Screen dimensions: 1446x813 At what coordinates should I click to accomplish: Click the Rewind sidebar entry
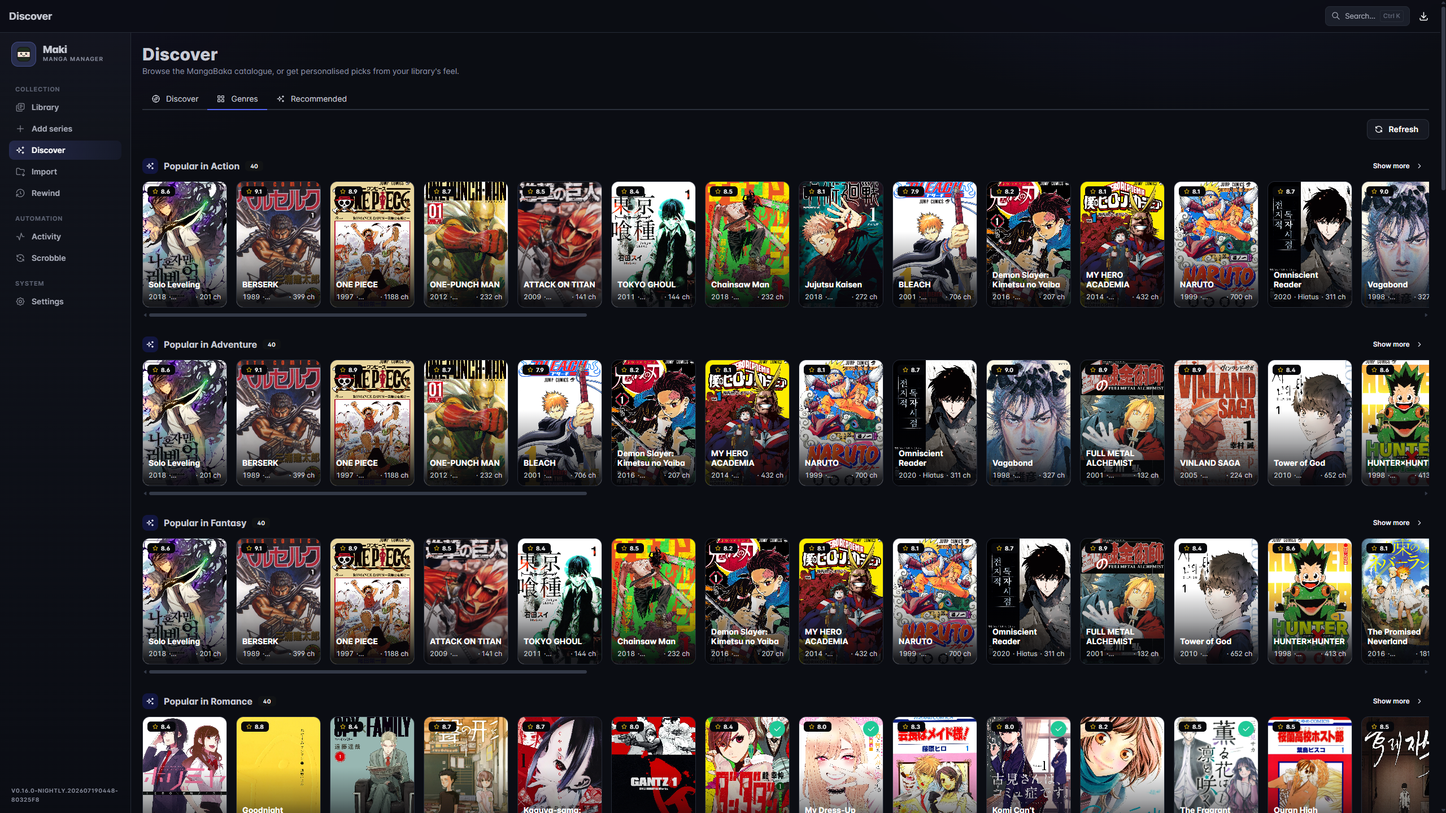coord(65,193)
